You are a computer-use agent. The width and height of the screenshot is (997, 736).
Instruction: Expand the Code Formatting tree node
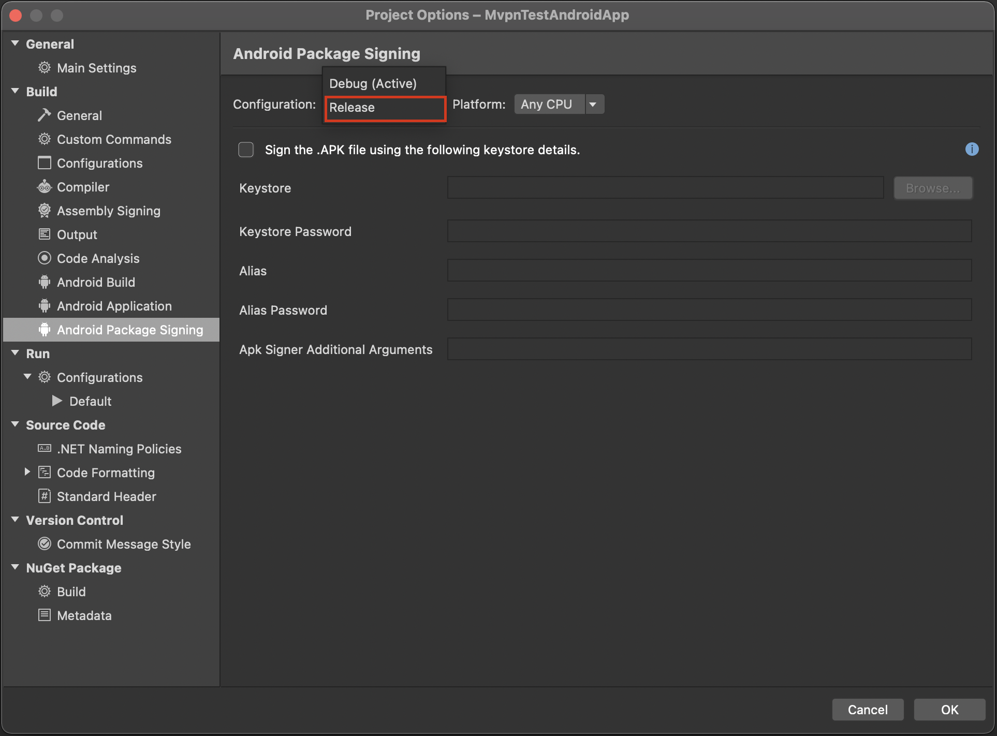tap(27, 472)
